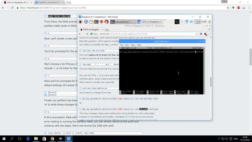Click the Chromium address bar on Pi
This screenshot has width=252, height=142.
coord(143,34)
